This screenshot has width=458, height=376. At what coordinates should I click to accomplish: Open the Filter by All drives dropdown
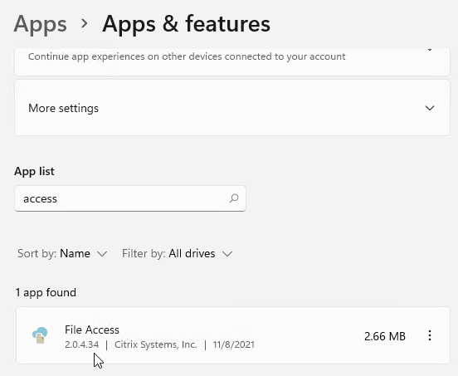click(x=178, y=254)
